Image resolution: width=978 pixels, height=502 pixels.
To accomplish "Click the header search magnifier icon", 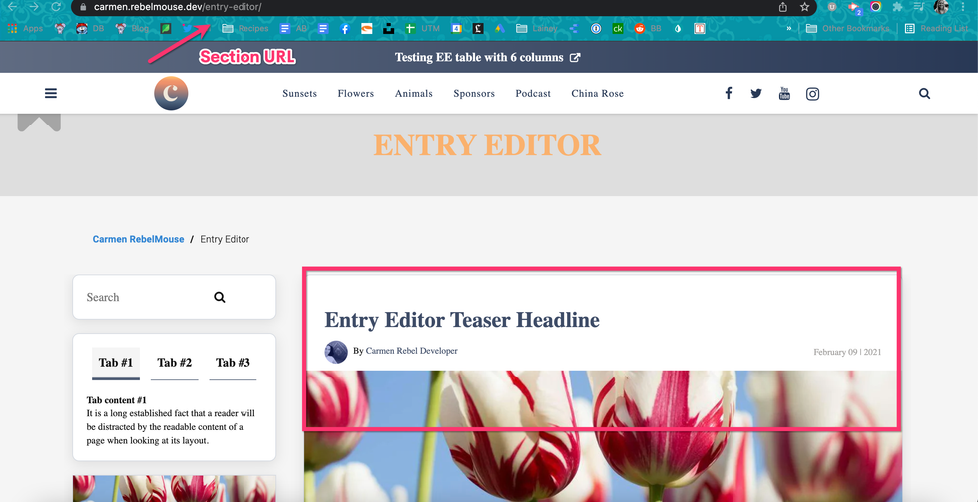I will pos(924,94).
